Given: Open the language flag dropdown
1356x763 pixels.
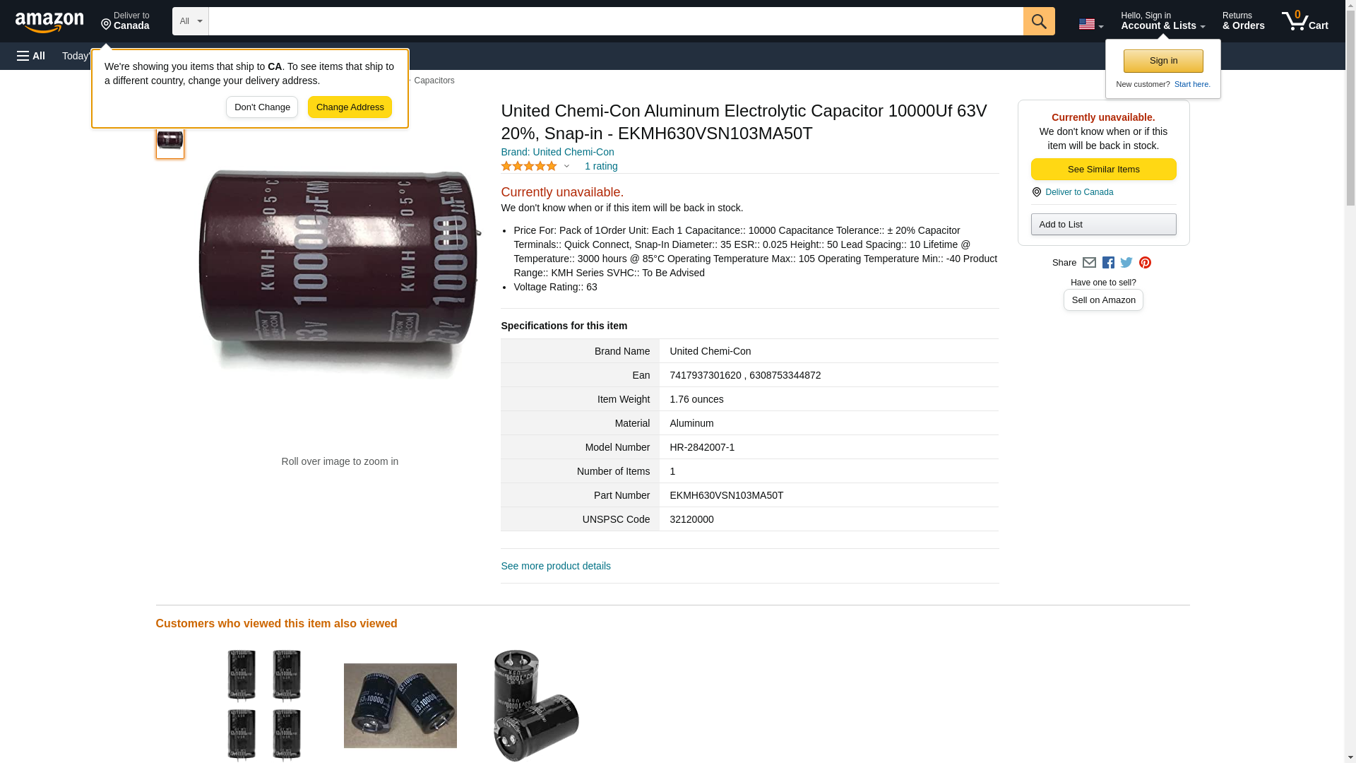Looking at the screenshot, I should [x=1090, y=24].
